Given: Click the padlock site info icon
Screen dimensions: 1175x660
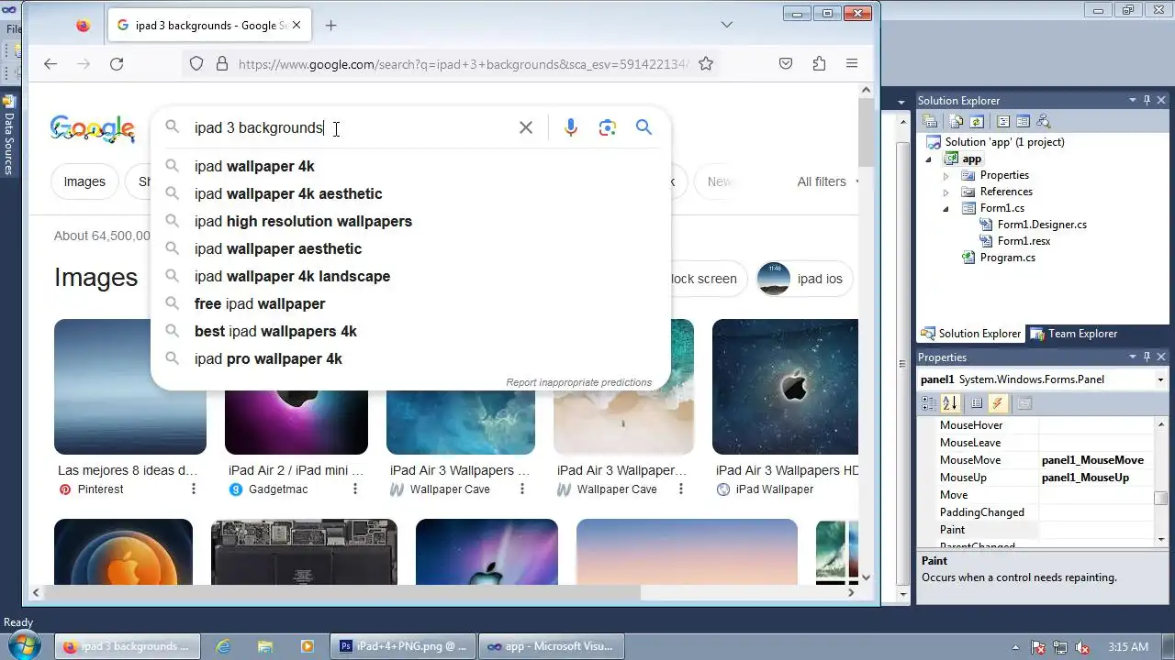Looking at the screenshot, I should pyautogui.click(x=221, y=64).
